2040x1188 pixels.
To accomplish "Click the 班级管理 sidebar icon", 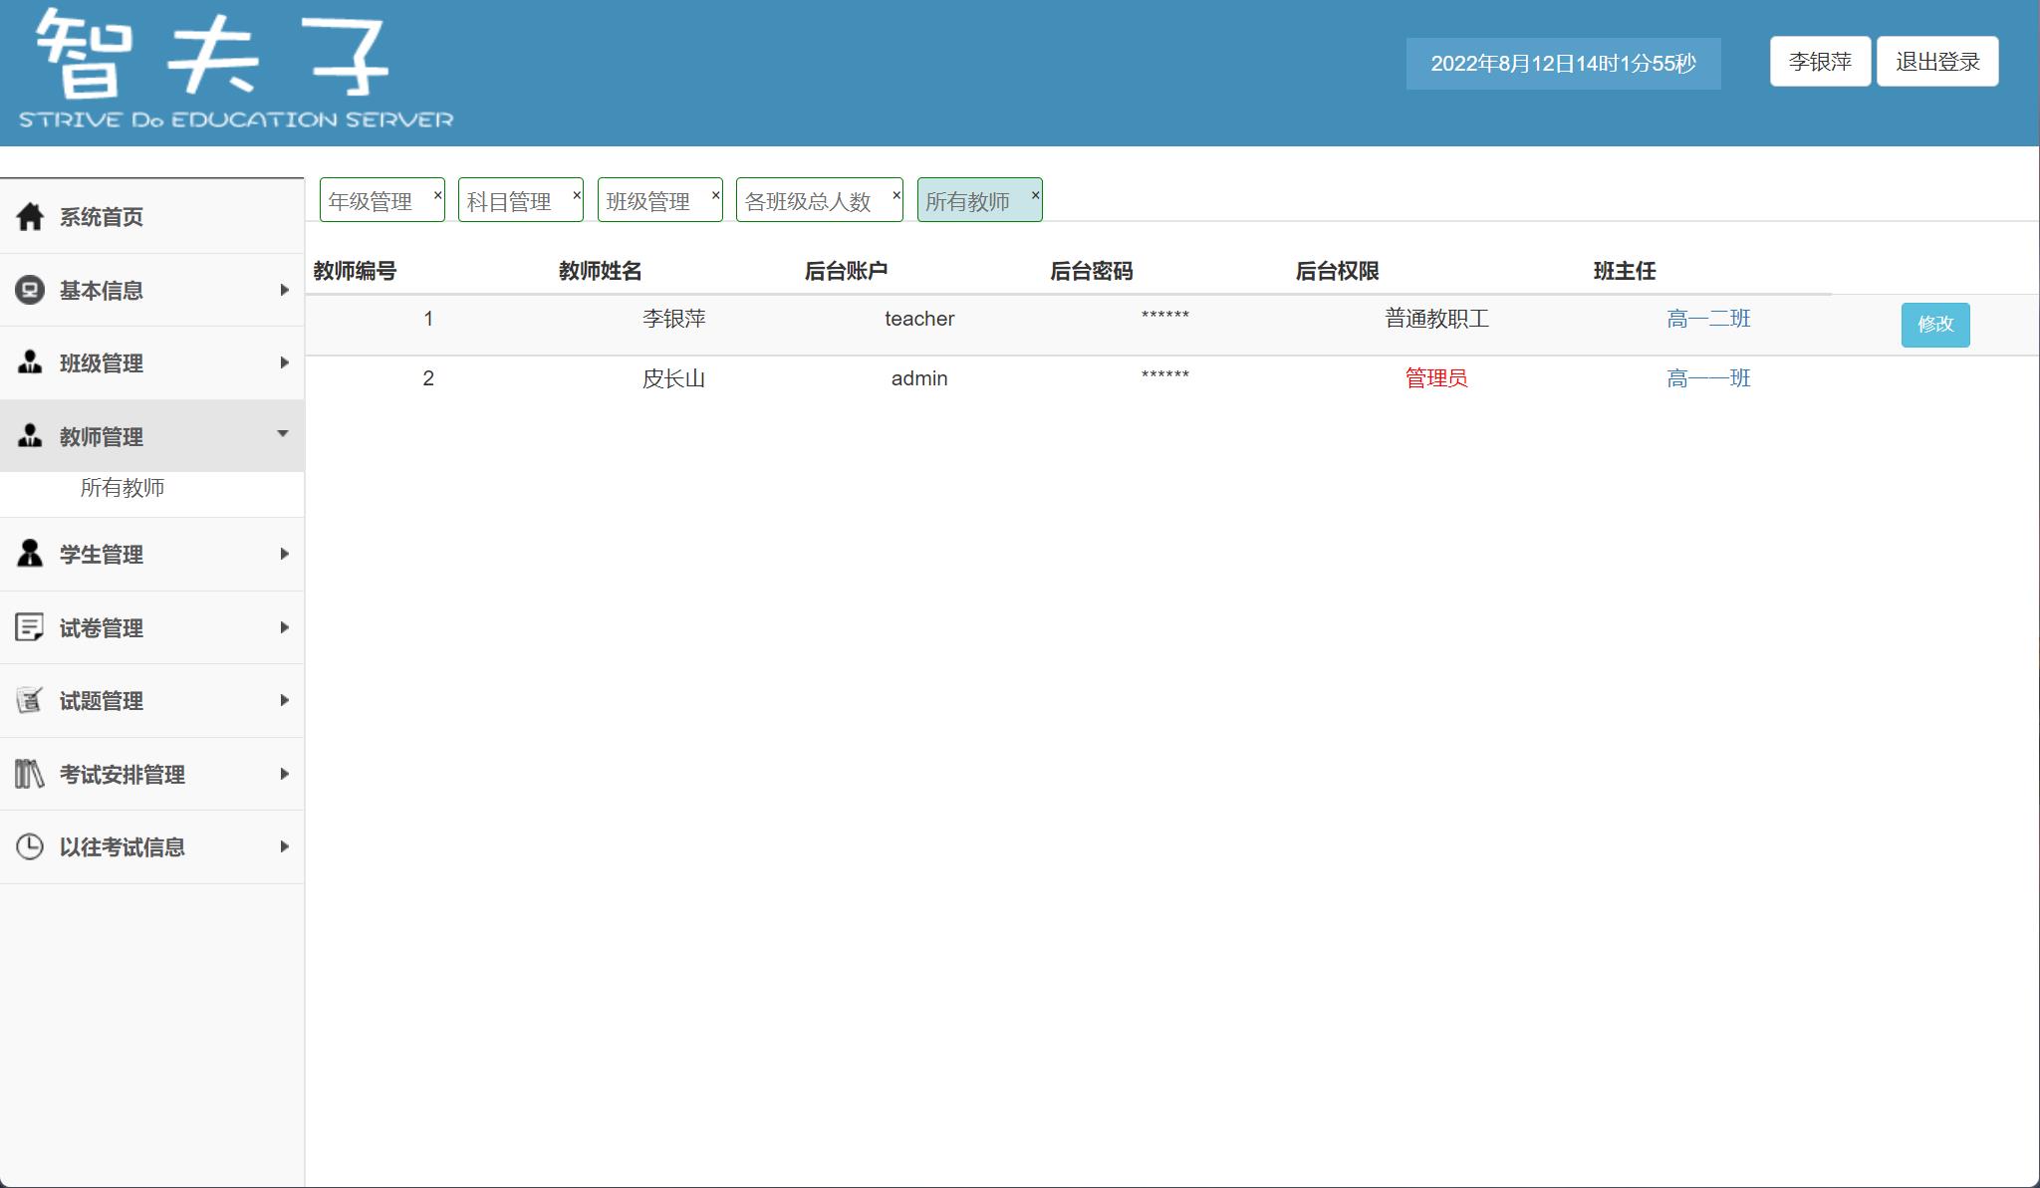I will tap(29, 363).
